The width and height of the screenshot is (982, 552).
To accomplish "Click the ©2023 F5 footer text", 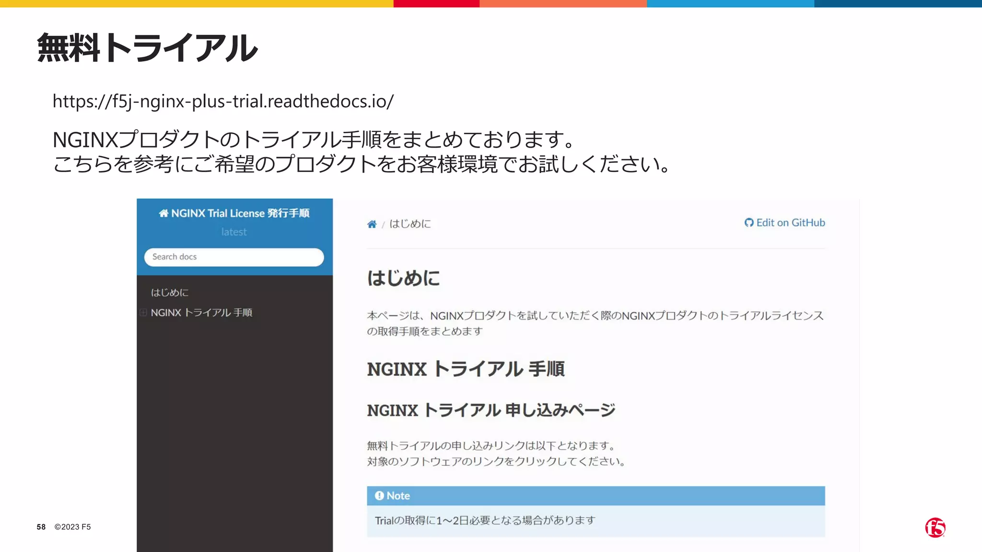I will click(72, 527).
